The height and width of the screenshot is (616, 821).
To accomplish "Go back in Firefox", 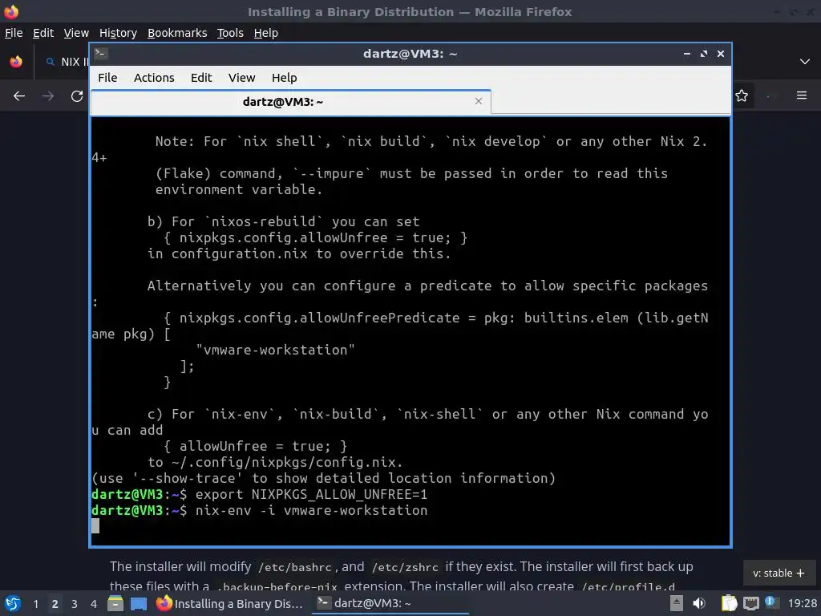I will [x=19, y=96].
